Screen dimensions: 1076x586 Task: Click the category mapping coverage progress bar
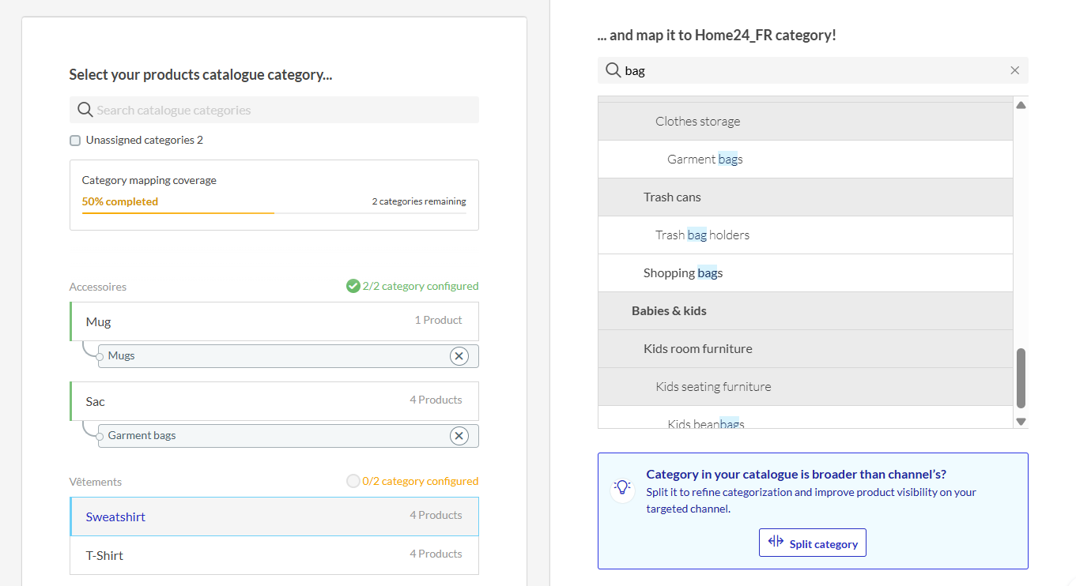274,212
